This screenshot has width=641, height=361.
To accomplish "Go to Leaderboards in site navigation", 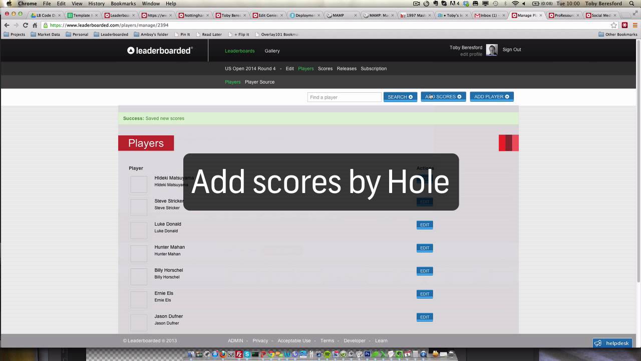I will (239, 51).
